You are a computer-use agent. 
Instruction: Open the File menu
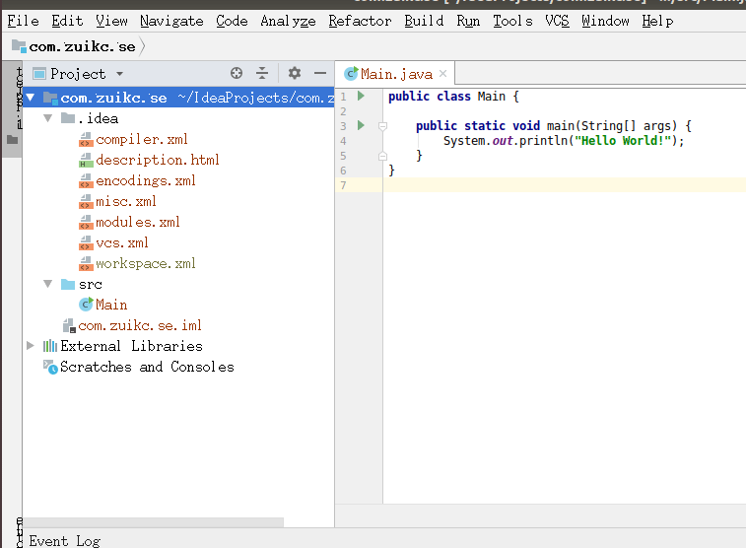pyautogui.click(x=23, y=21)
